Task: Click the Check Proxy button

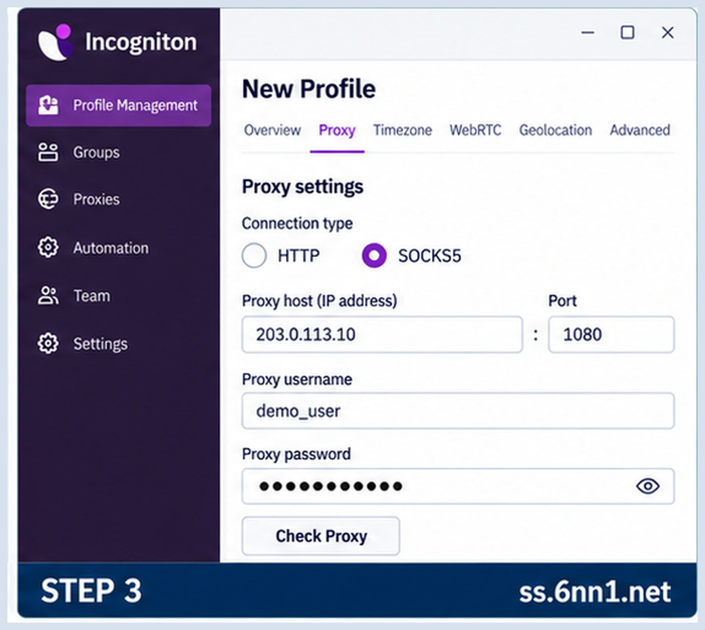Action: point(321,536)
